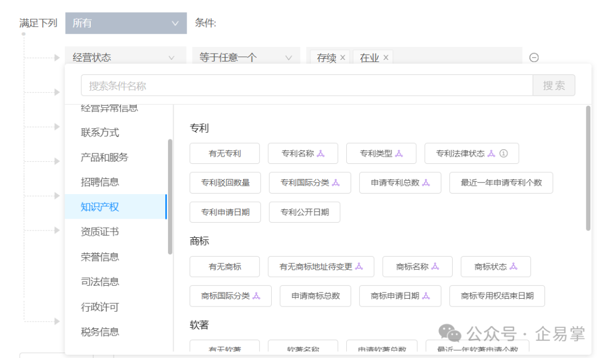This screenshot has height=358, width=605.
Task: Click the 搜索 button
Action: pos(553,86)
